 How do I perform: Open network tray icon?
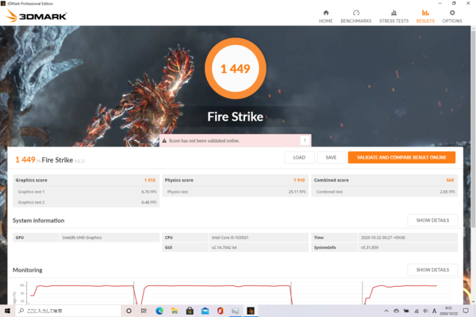(416, 311)
